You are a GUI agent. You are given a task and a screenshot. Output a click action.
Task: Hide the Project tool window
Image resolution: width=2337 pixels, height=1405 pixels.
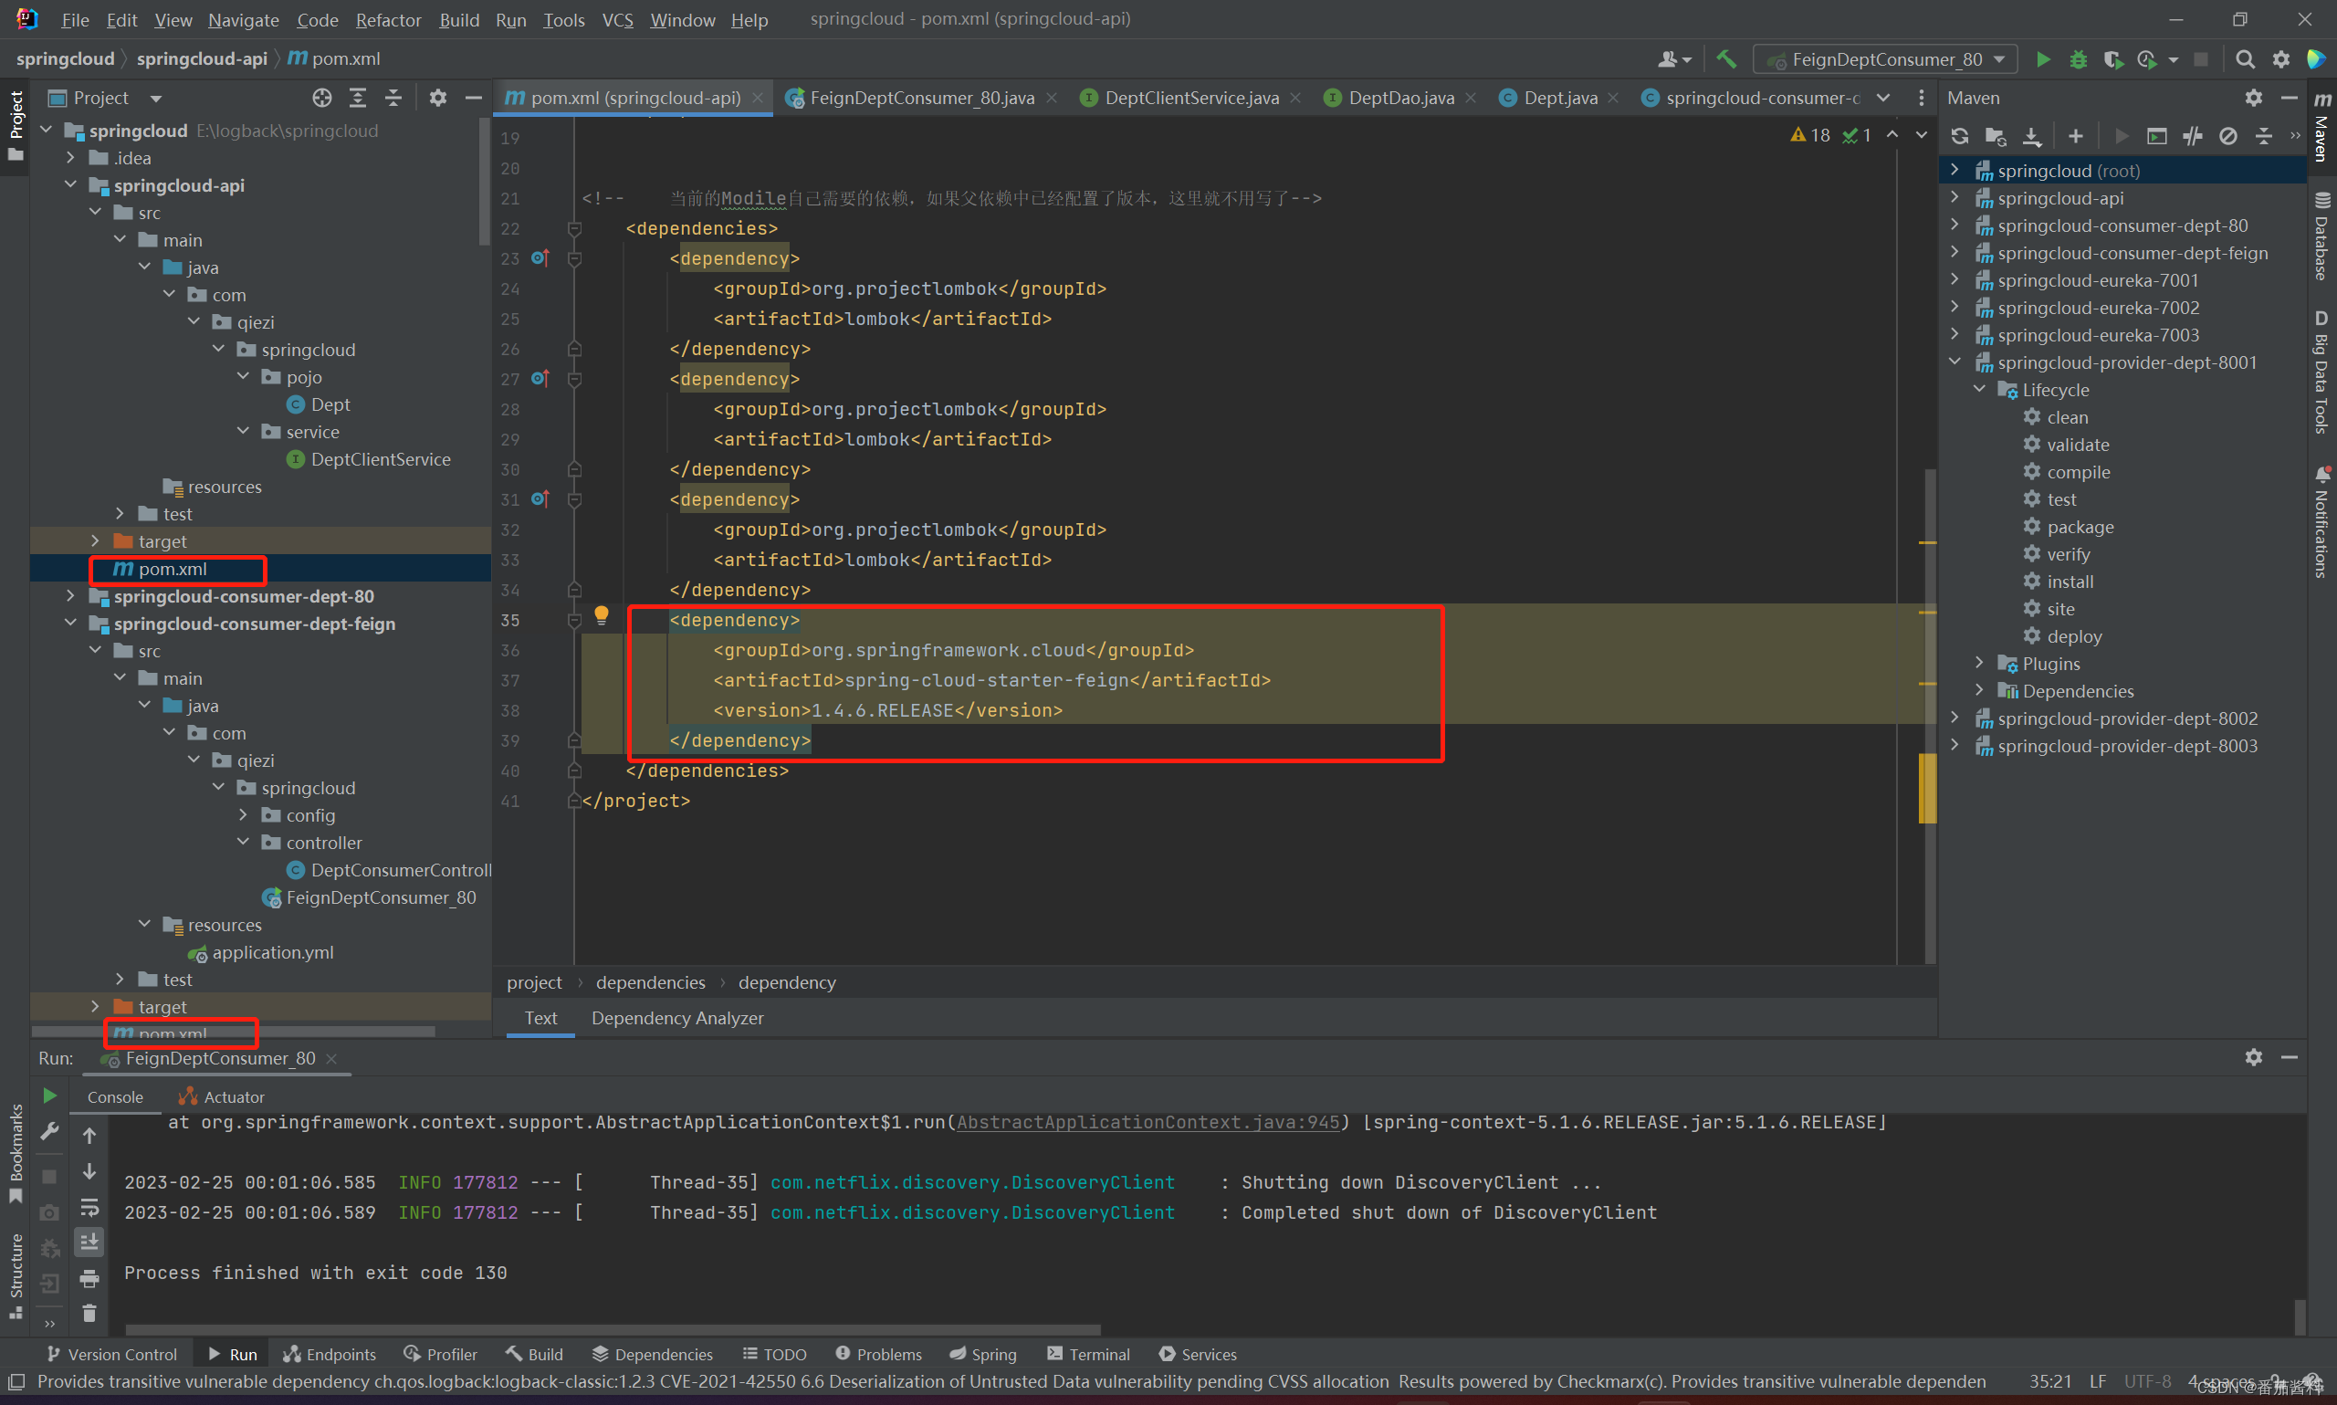[x=473, y=98]
